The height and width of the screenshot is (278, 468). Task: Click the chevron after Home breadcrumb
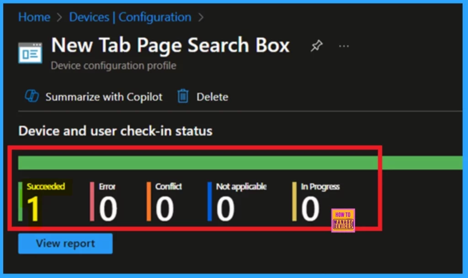[59, 17]
